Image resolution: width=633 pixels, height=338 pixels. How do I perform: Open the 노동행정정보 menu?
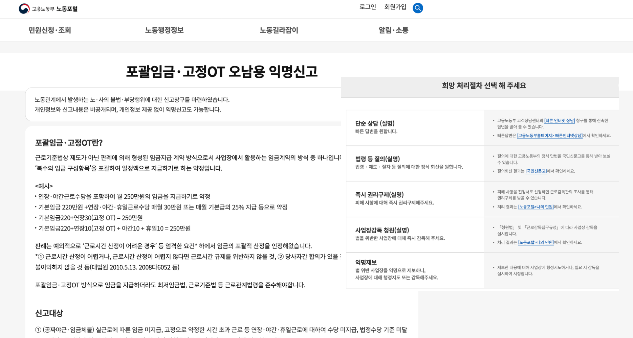(x=164, y=30)
